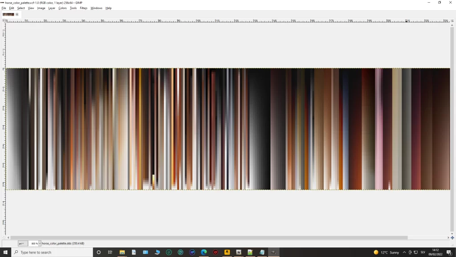Viewport: 456px width, 257px height.
Task: Select the horse_color_palette image tab thumbnail
Action: [8, 14]
